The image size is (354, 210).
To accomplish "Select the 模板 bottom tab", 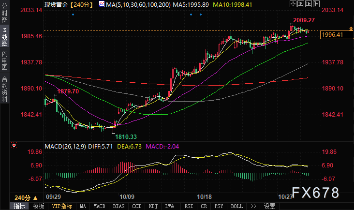I will coord(38,206).
